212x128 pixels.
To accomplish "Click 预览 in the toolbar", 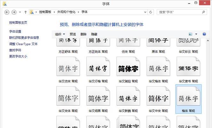I will coord(73,34).
